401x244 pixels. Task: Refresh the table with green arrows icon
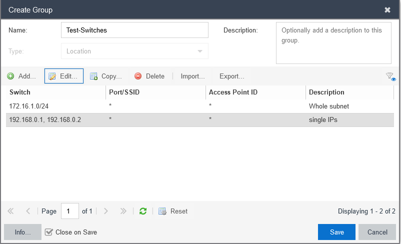click(x=143, y=211)
